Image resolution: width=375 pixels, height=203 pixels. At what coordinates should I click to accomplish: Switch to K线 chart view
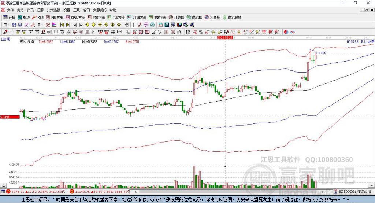38,18
